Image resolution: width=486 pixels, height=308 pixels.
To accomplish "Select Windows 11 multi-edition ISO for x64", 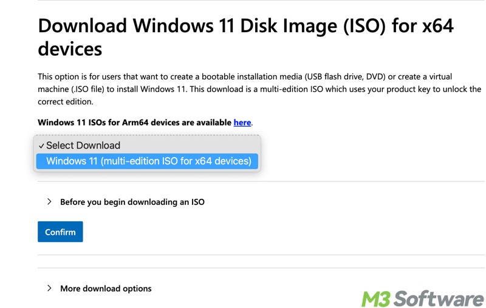I will pos(148,161).
